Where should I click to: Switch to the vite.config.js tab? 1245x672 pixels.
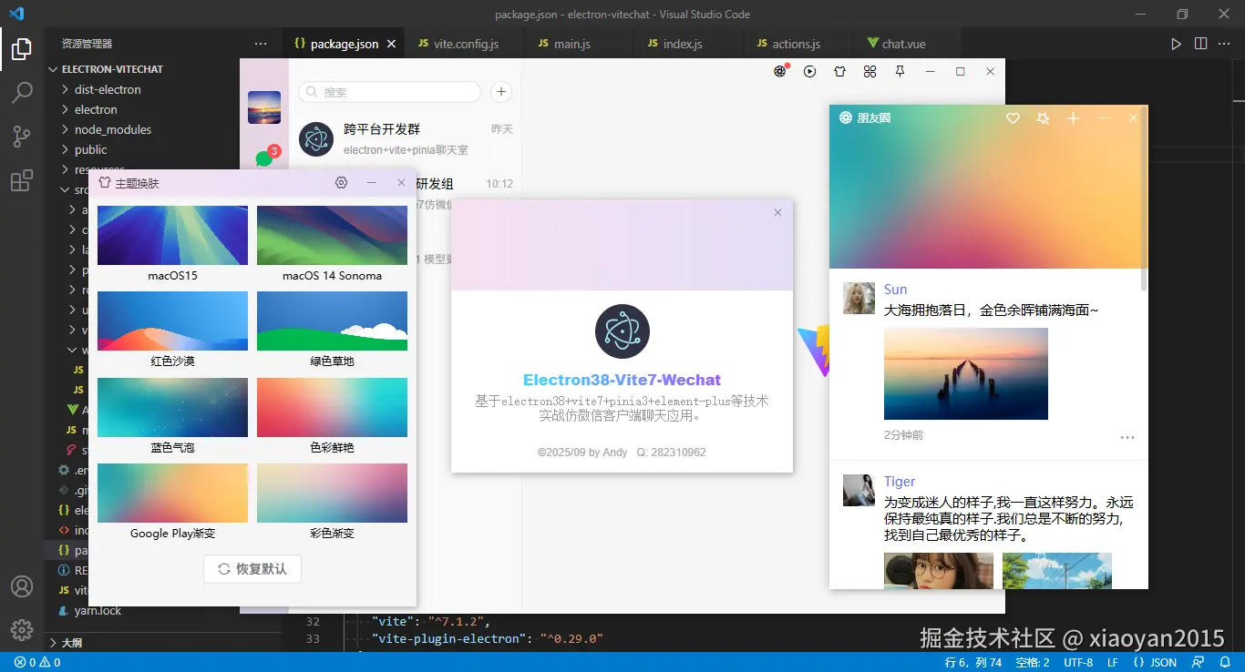tap(466, 42)
